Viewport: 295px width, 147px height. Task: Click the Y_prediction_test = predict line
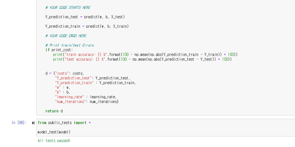pyautogui.click(x=85, y=17)
